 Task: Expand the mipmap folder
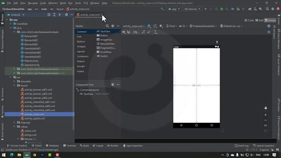coord(14,122)
